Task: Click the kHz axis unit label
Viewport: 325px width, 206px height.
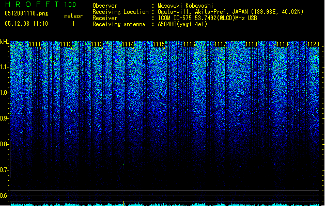Action: (5, 42)
